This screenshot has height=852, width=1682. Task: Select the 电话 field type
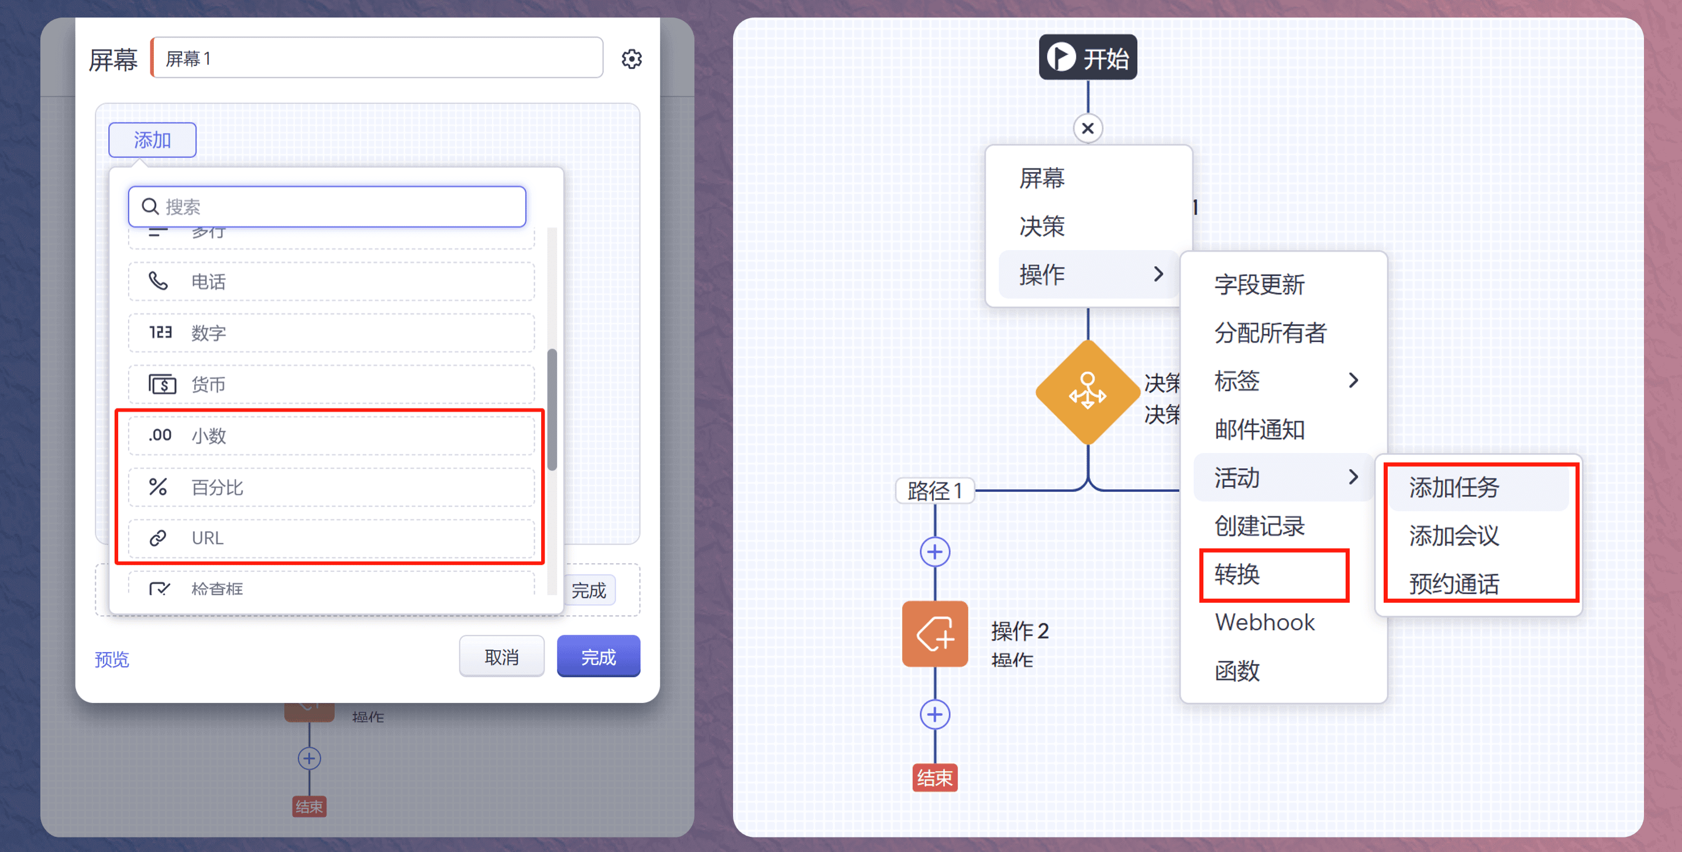tap(331, 281)
